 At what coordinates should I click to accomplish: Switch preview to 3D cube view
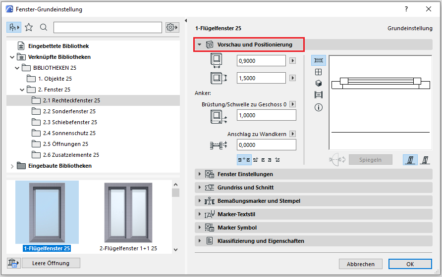[x=319, y=83]
